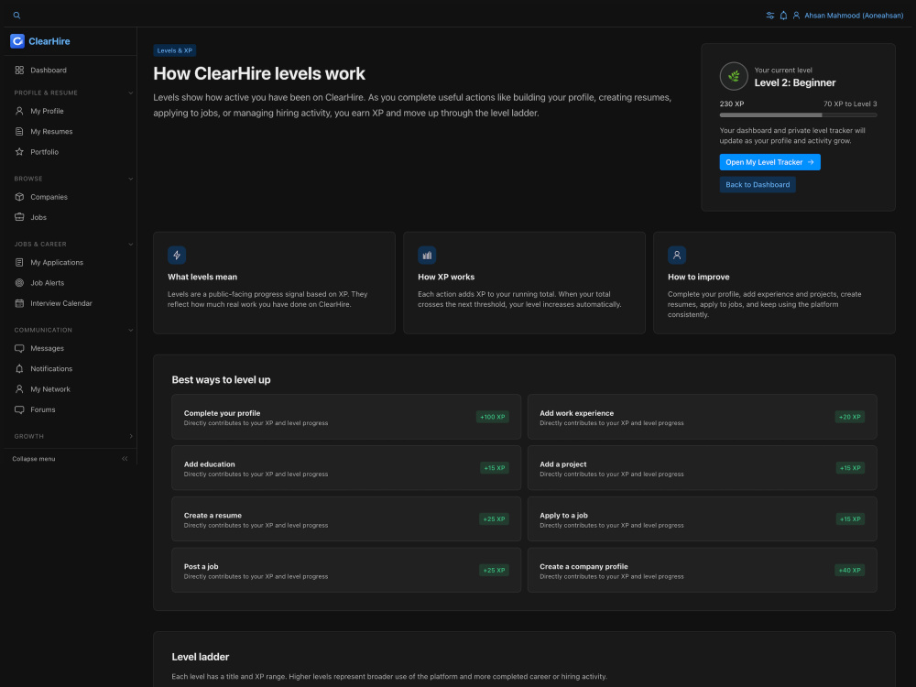Collapse the Jobs & Career section chevron
916x687 pixels.
(x=130, y=245)
